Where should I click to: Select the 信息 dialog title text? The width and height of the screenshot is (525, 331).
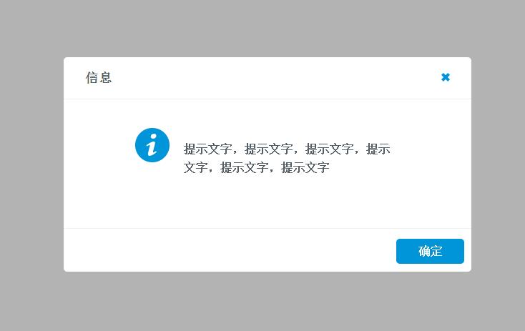pos(99,78)
